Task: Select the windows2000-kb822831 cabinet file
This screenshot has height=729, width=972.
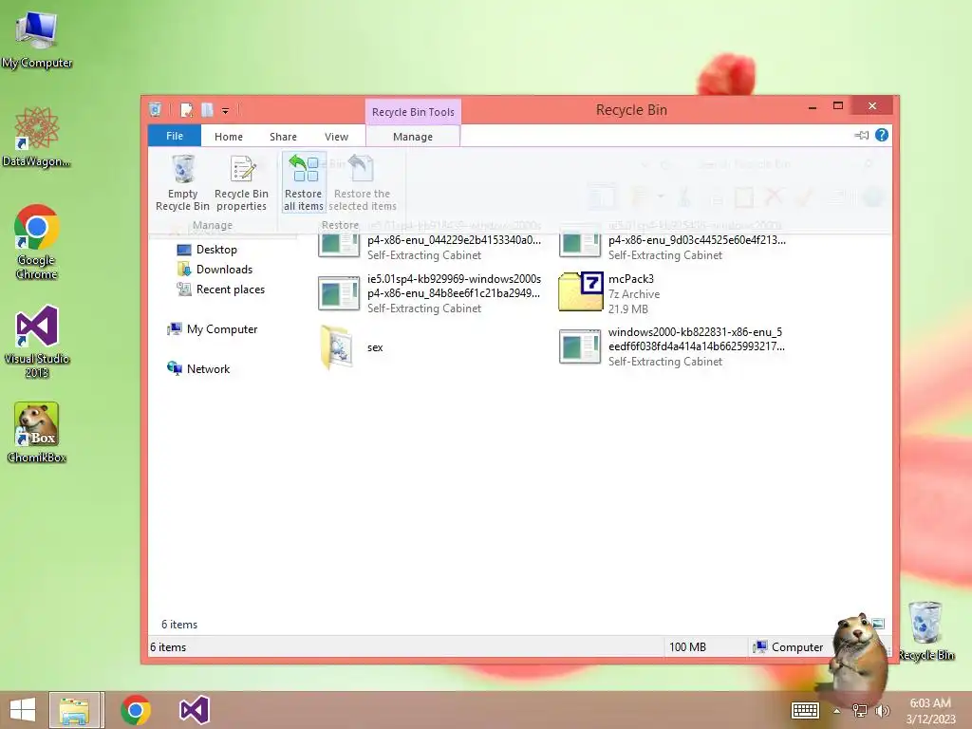Action: click(672, 346)
